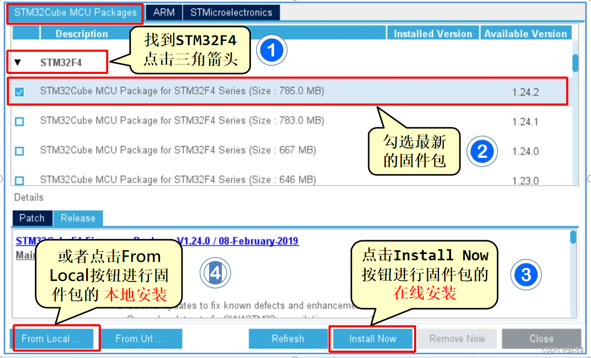The image size is (591, 358).
Task: Check the 1.24.0 package checkbox
Action: [19, 151]
